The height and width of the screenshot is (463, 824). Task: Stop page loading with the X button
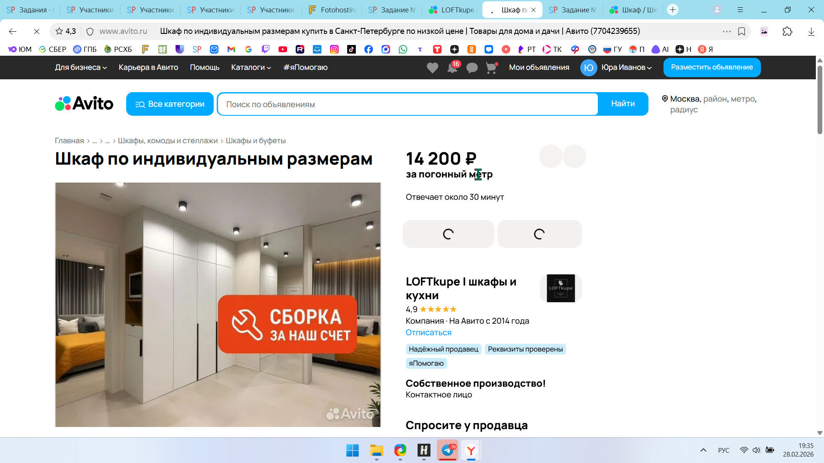(36, 31)
